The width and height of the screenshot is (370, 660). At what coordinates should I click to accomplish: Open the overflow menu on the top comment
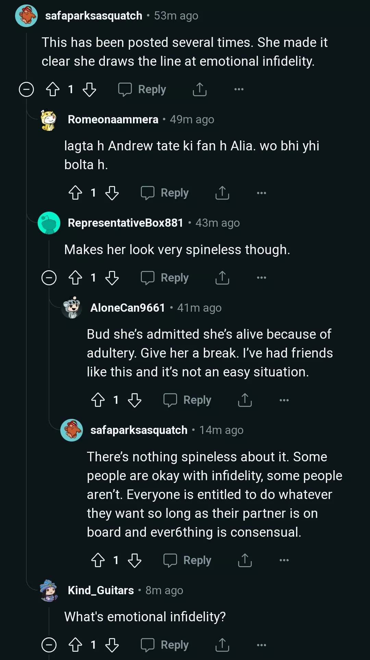click(x=238, y=89)
